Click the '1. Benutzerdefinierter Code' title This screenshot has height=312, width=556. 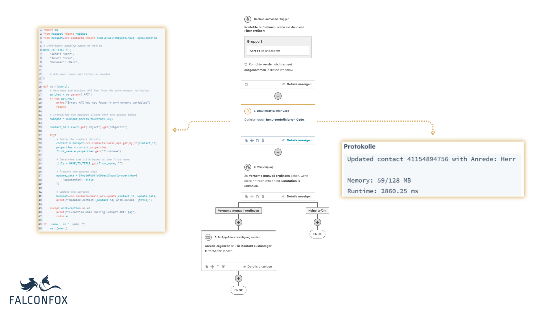[271, 111]
